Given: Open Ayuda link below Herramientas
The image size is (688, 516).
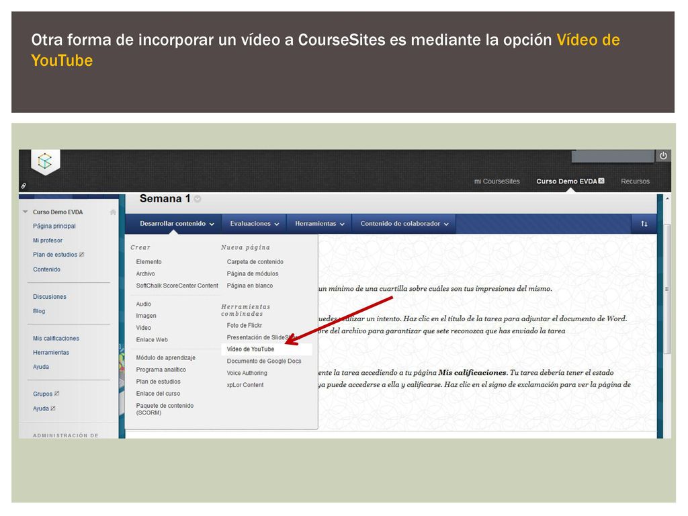Looking at the screenshot, I should tap(41, 367).
